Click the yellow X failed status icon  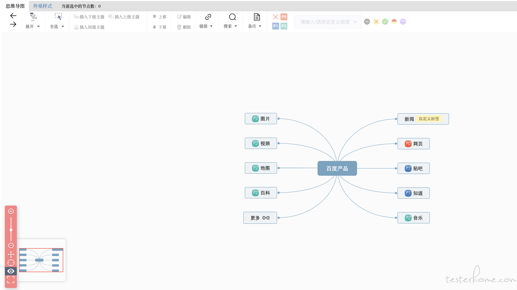(x=376, y=22)
